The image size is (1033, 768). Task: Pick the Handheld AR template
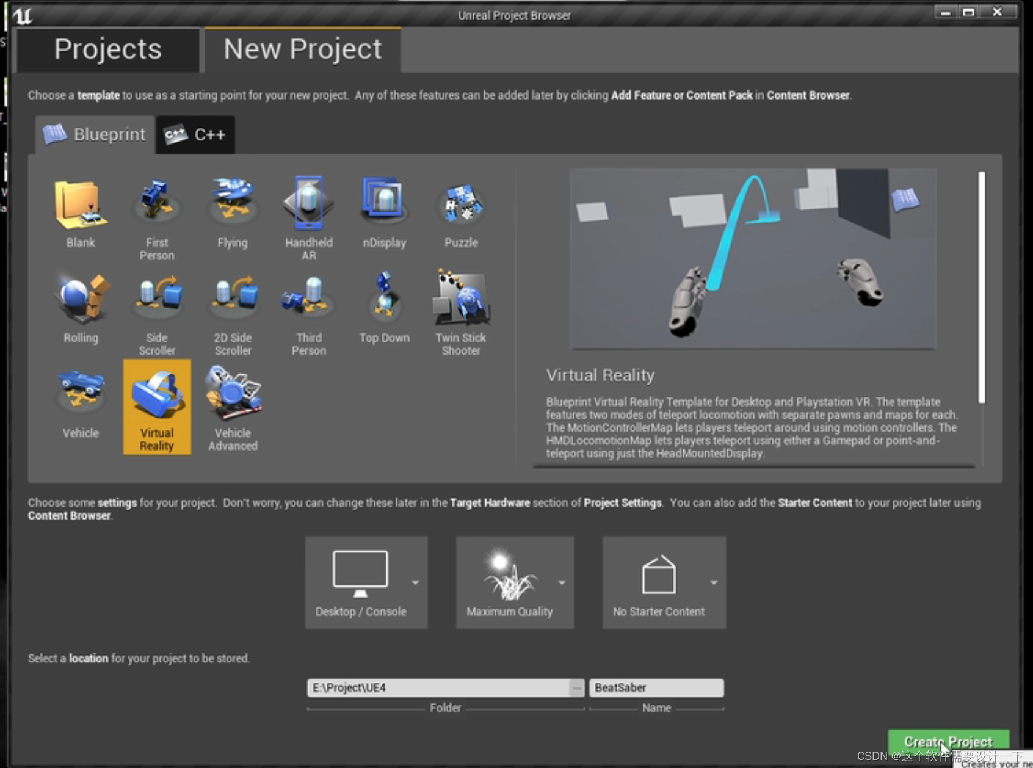[309, 217]
